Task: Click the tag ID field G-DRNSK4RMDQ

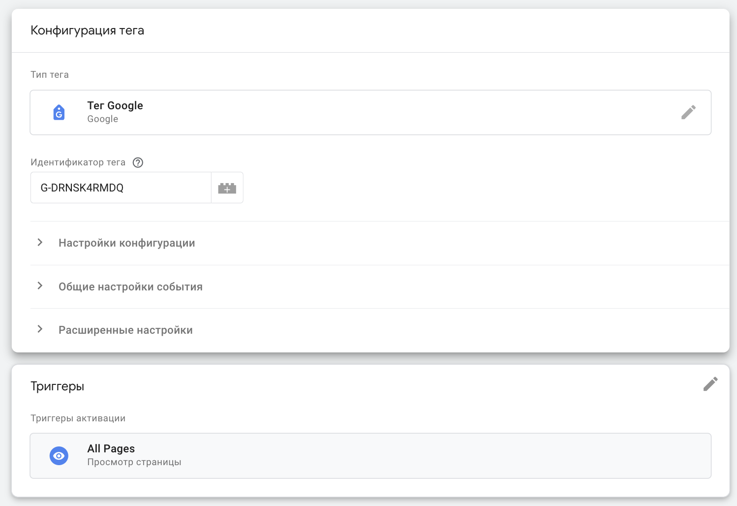Action: point(121,188)
